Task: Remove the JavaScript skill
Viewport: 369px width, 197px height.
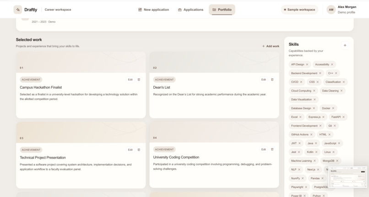Action: click(x=339, y=143)
